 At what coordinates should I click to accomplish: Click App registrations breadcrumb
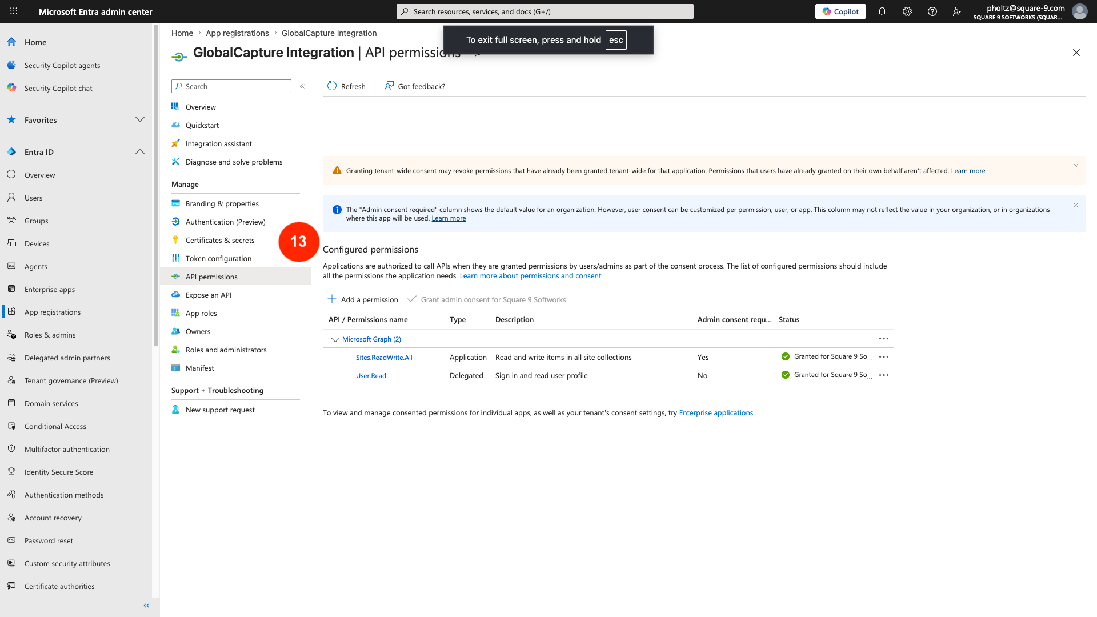coord(237,33)
